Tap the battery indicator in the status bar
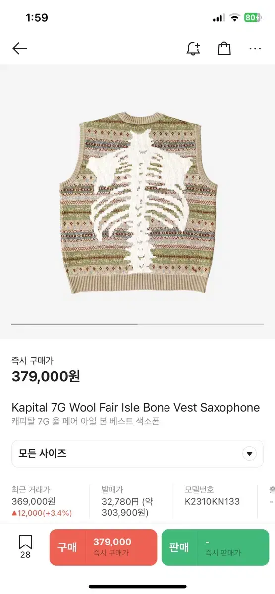The width and height of the screenshot is (275, 594). pyautogui.click(x=252, y=18)
